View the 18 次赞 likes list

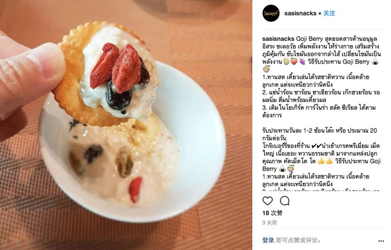tap(273, 213)
